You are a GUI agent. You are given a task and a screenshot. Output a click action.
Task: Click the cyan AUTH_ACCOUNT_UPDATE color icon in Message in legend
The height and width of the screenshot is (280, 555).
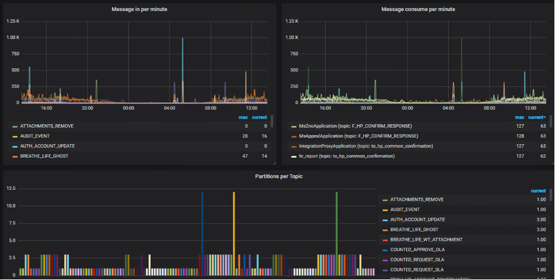pos(14,146)
